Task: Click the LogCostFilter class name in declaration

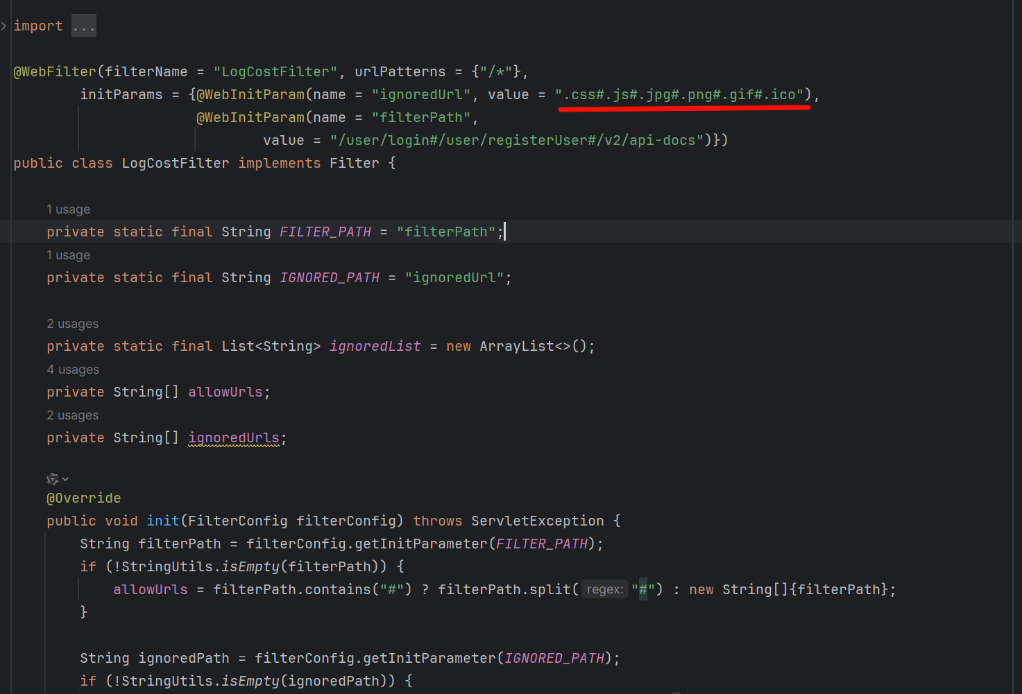Action: [x=175, y=163]
